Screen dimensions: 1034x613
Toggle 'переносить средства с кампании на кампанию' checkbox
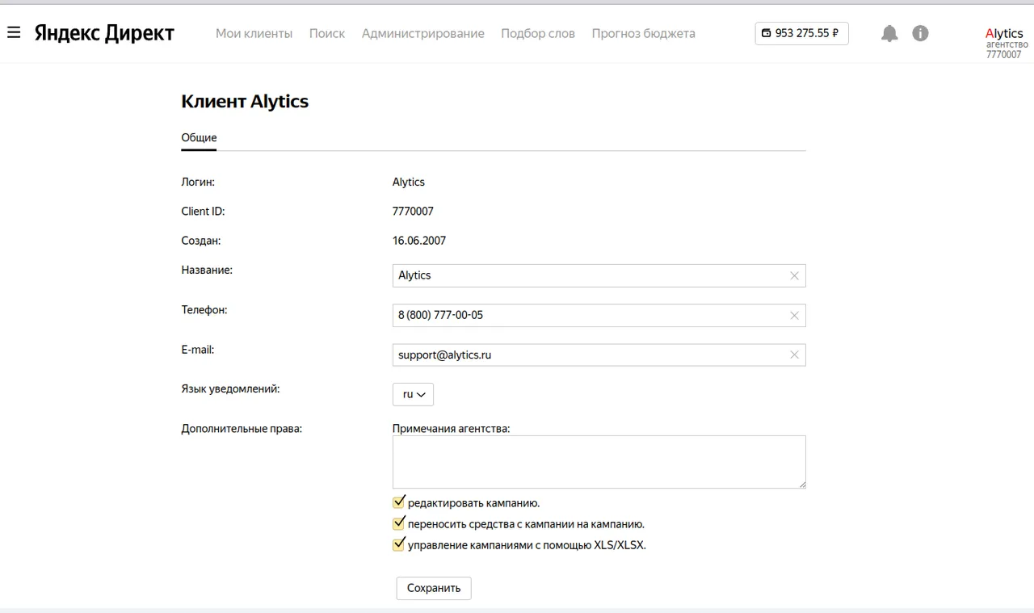(x=398, y=523)
